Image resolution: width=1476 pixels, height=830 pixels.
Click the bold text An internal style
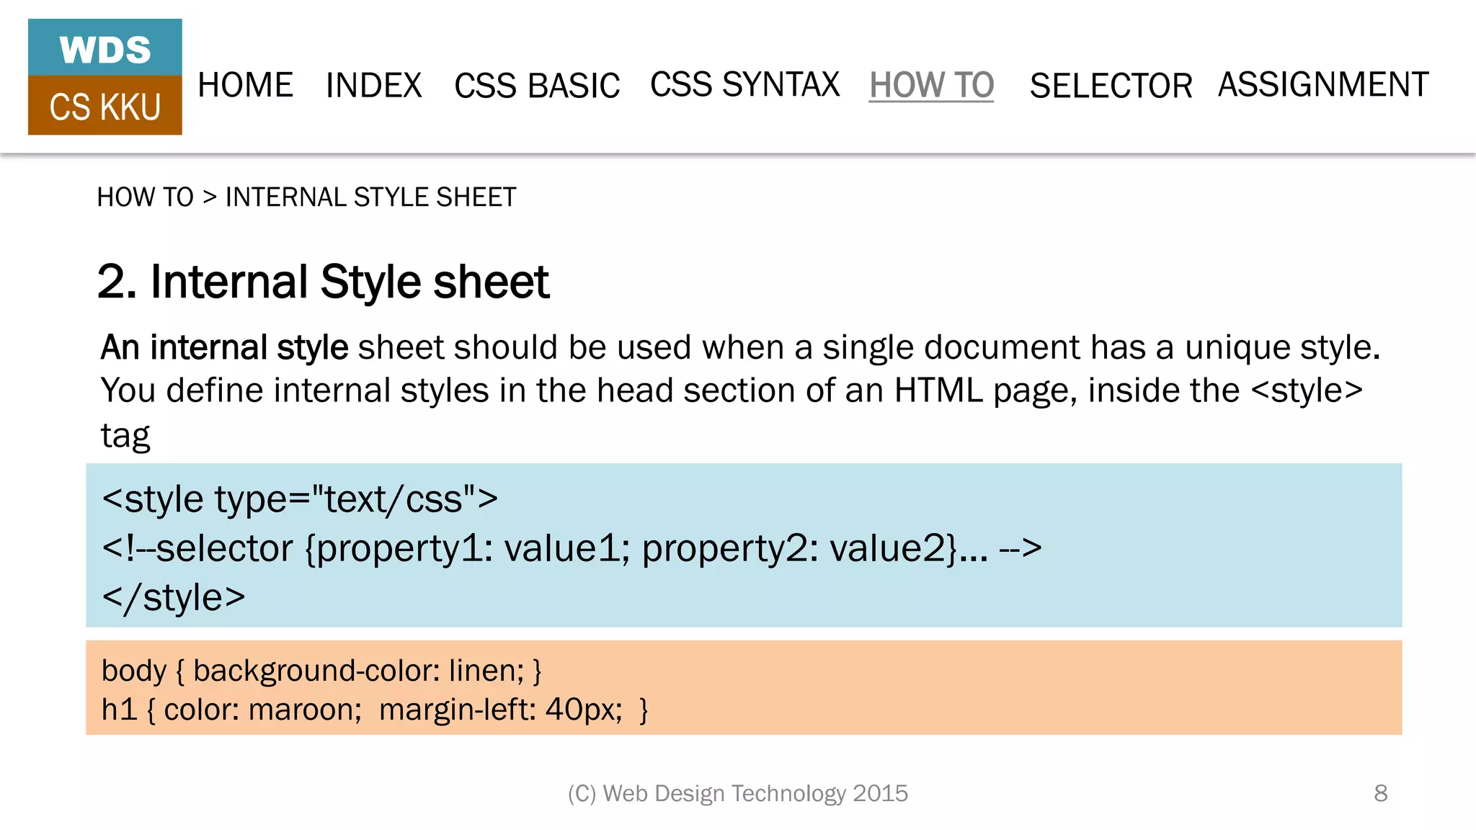pos(224,347)
